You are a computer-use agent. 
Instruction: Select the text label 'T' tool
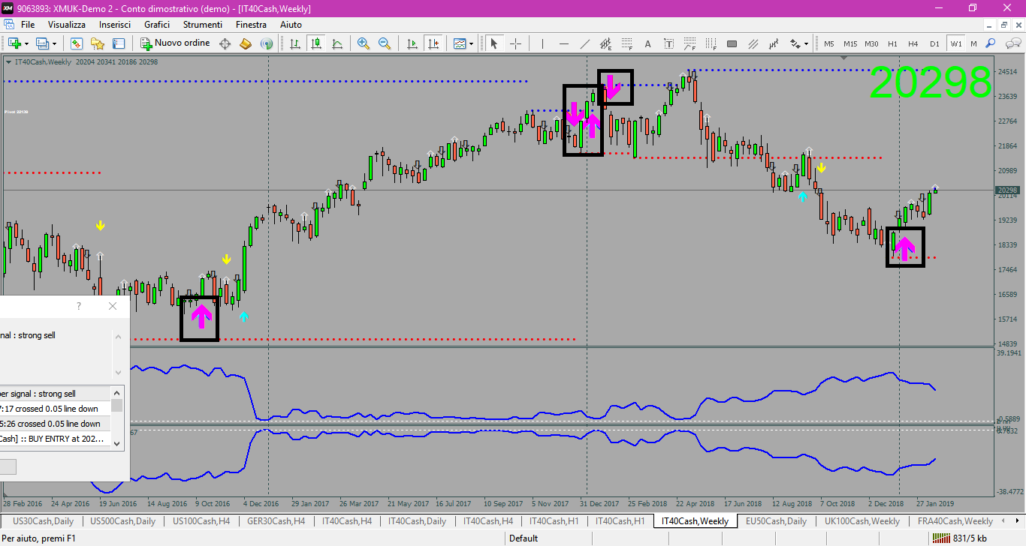tap(668, 43)
